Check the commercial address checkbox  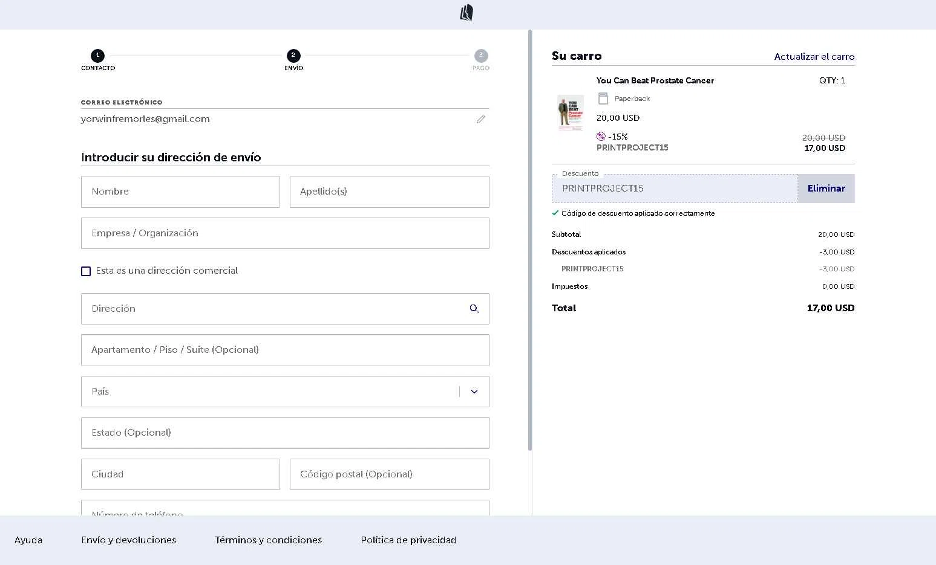pos(86,271)
